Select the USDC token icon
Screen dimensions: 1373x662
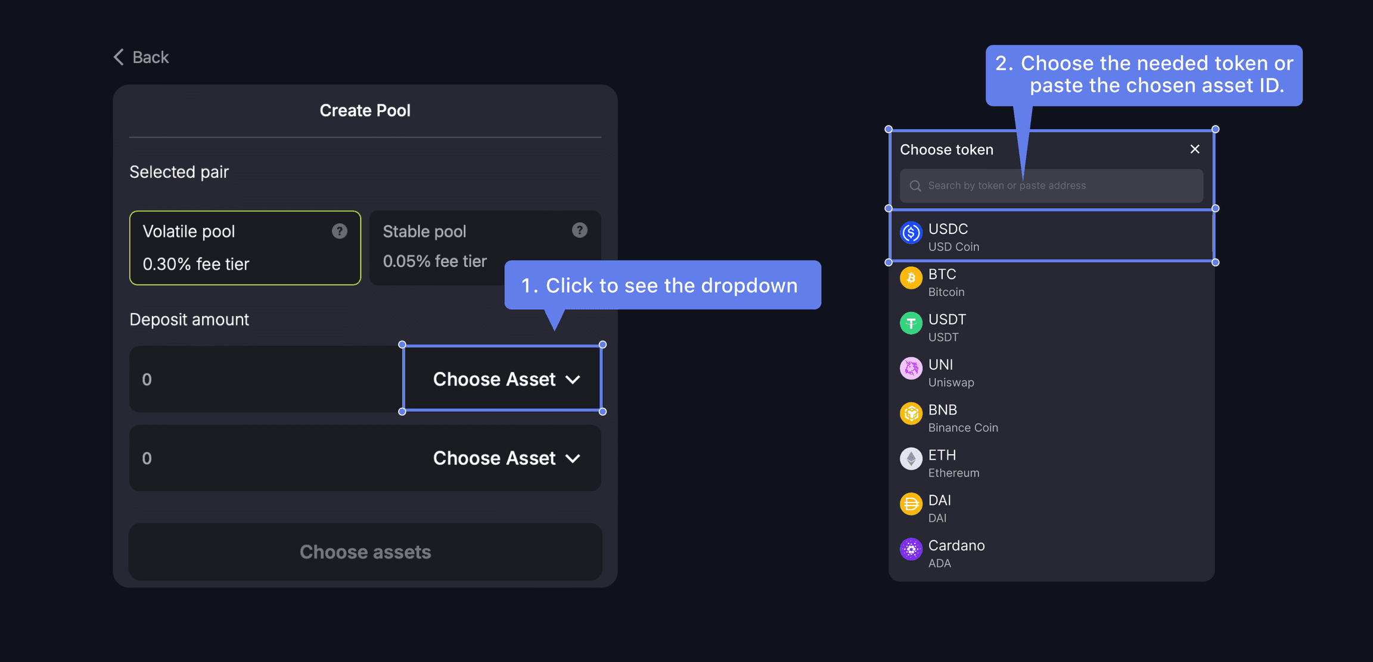click(x=911, y=233)
